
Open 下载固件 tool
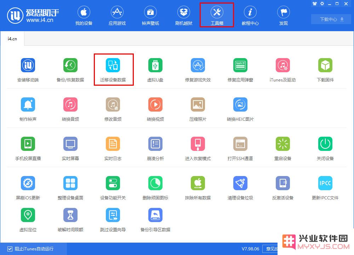[325, 70]
